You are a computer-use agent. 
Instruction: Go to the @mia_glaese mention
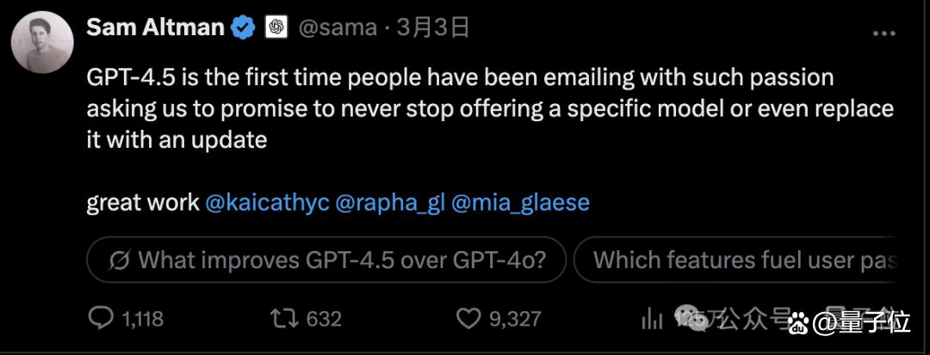pos(520,203)
